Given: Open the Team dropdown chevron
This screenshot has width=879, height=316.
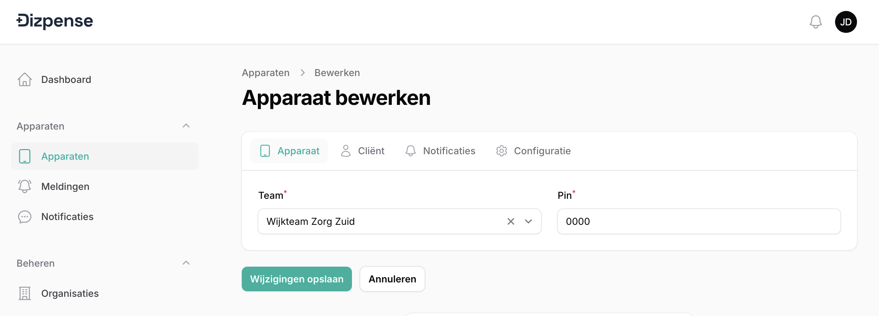Looking at the screenshot, I should [528, 221].
